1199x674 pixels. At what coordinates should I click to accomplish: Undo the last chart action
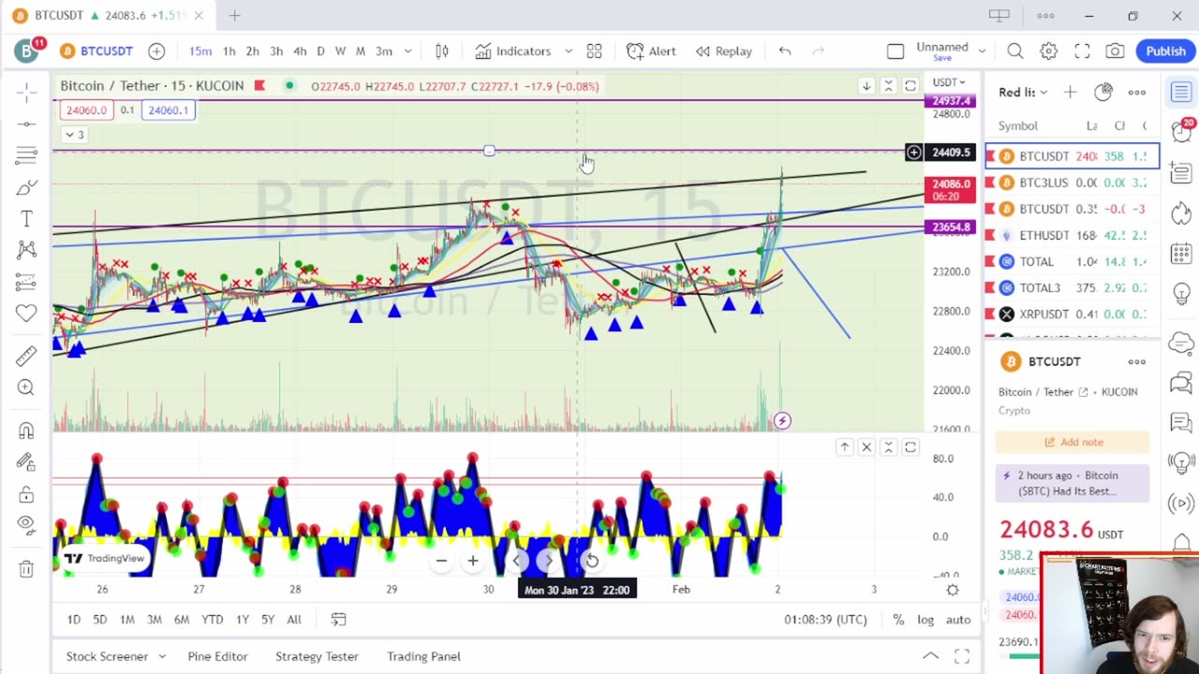point(785,51)
